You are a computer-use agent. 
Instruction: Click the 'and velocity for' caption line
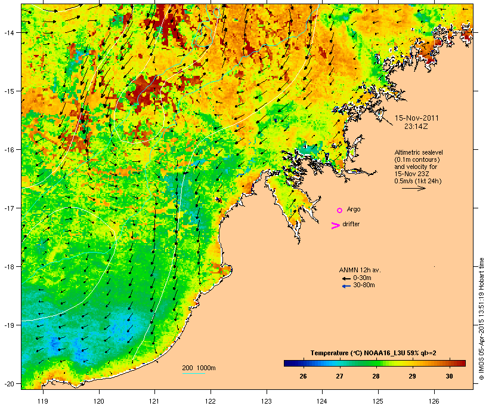coord(416,167)
